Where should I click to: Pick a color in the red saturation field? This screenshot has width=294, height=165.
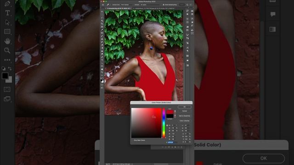coord(146,123)
